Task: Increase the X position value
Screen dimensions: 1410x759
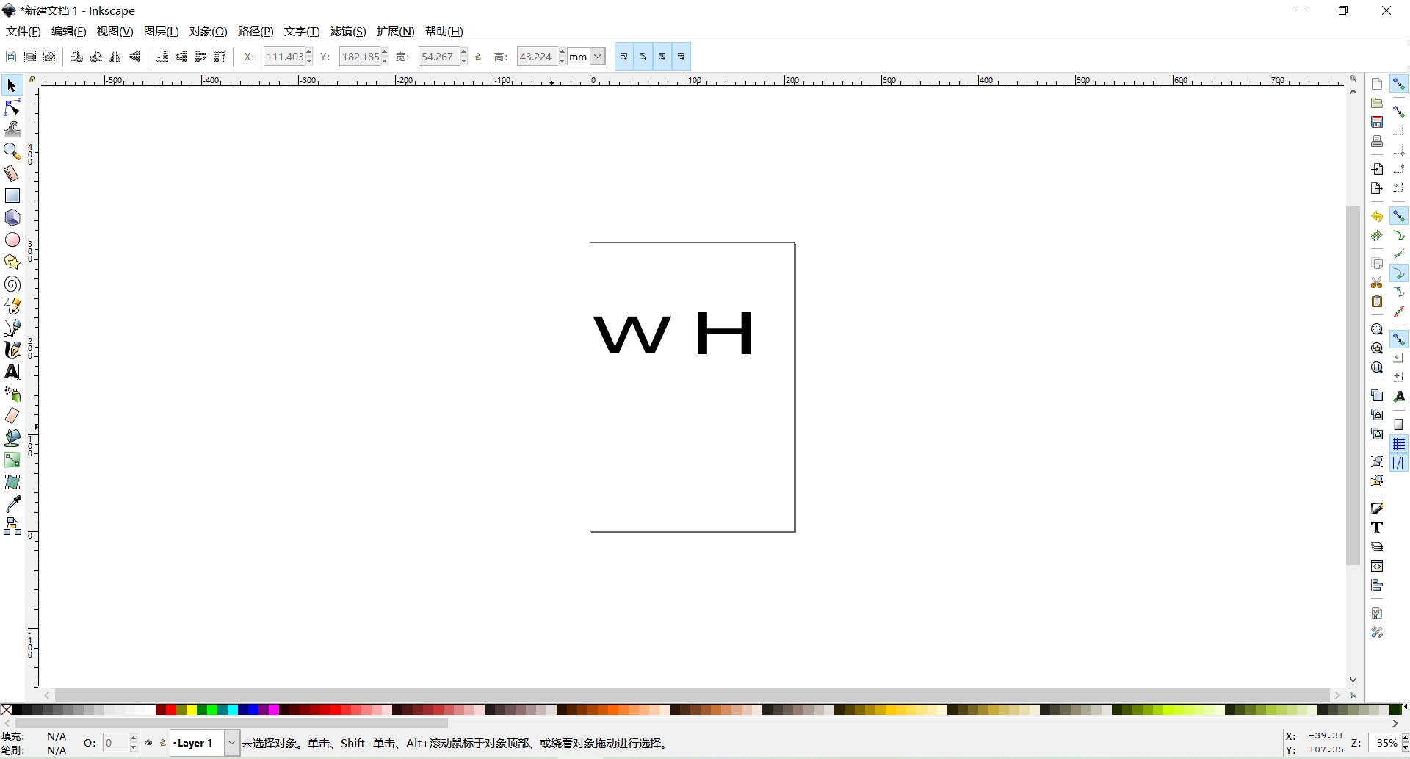Action: point(309,52)
